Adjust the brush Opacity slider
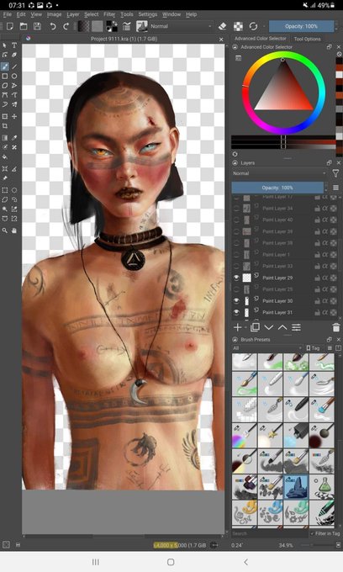 click(301, 26)
